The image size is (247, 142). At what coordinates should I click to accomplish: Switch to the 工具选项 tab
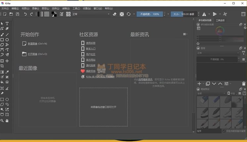pyautogui.click(x=220, y=20)
